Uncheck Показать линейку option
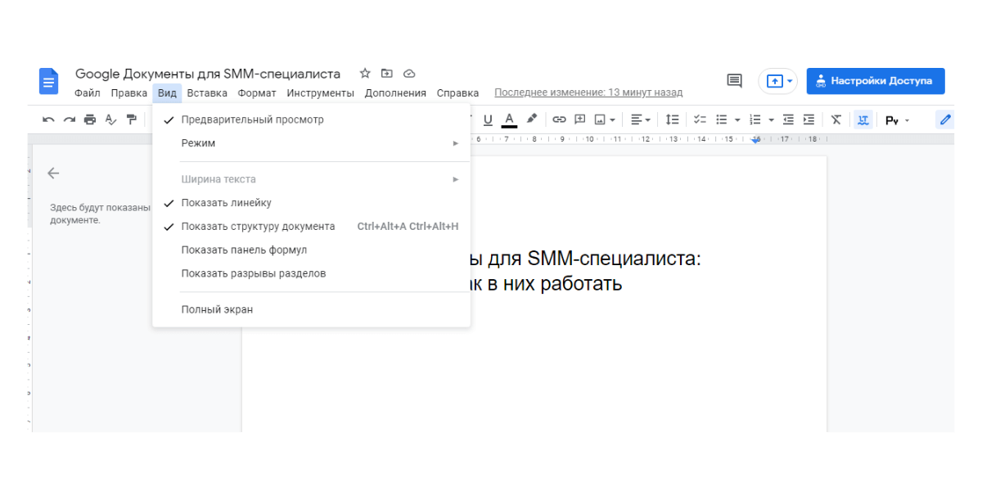The height and width of the screenshot is (491, 982). 226,203
